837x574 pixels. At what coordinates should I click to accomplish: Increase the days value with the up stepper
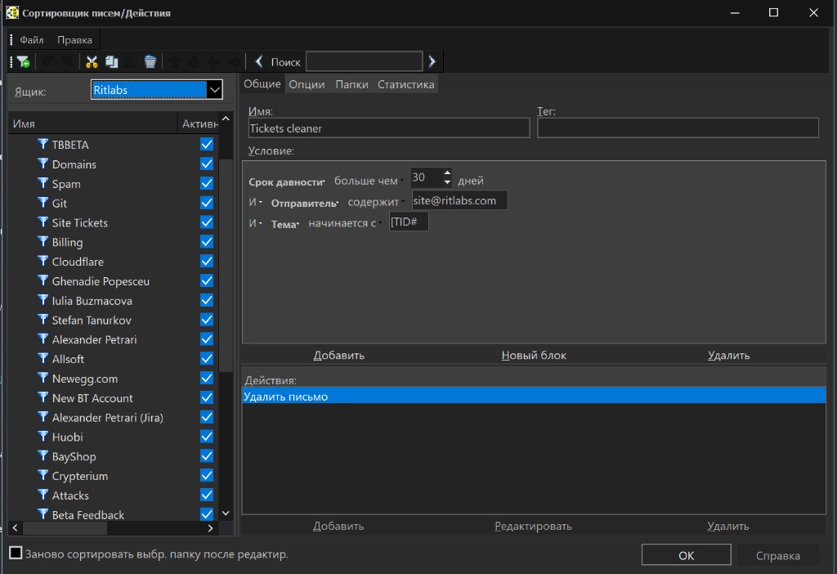pos(447,173)
